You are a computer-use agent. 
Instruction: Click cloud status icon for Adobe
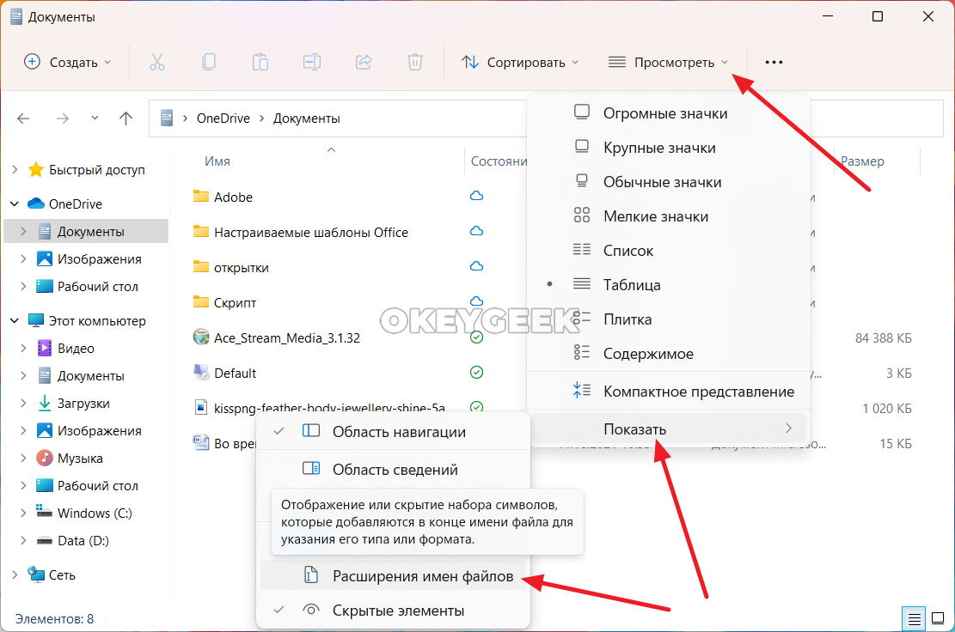[x=477, y=196]
